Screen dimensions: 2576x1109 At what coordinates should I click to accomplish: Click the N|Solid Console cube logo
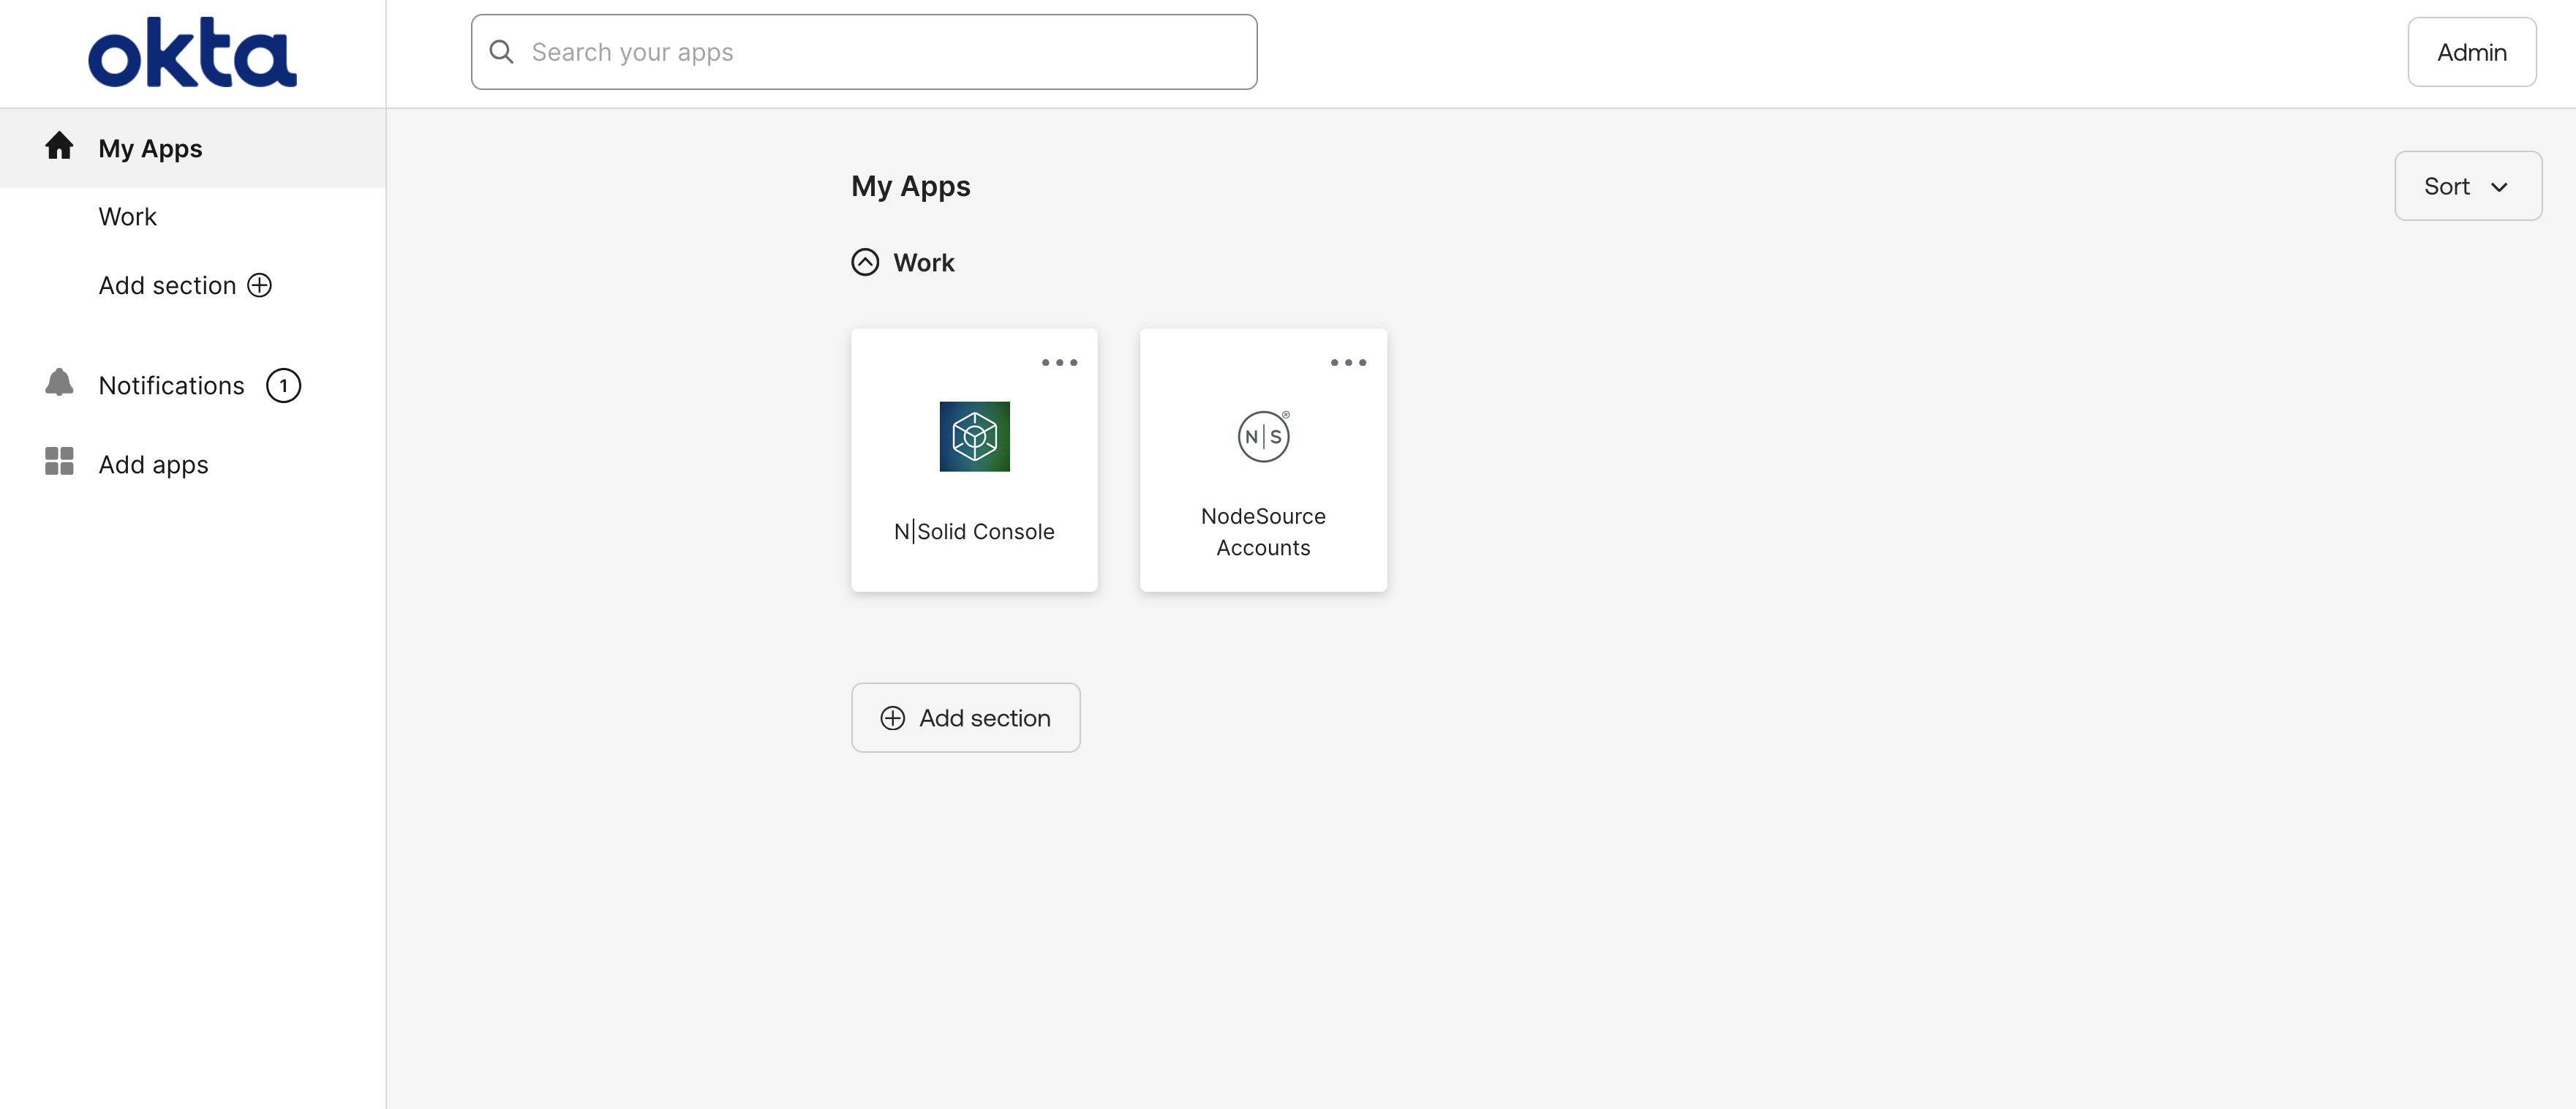tap(974, 436)
